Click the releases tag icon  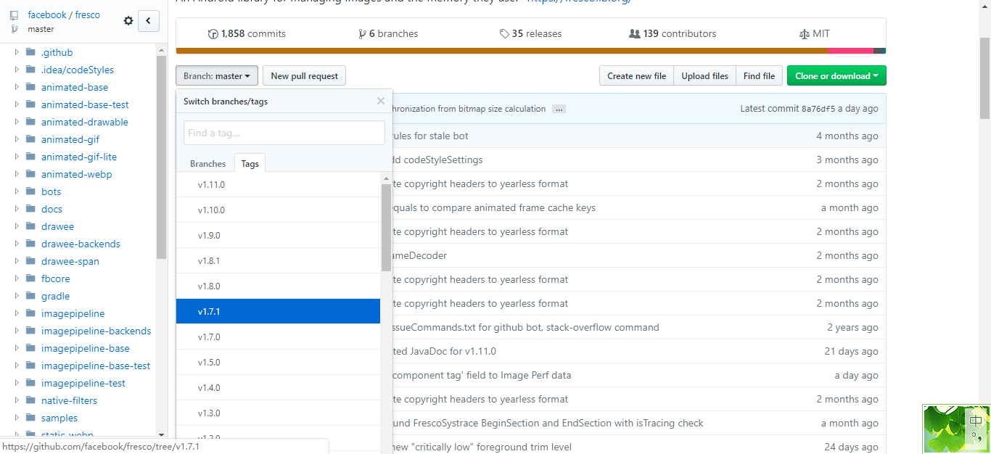[504, 34]
